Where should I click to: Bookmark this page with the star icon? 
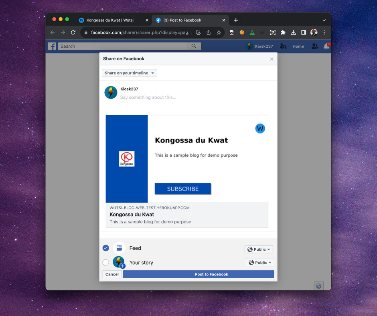[219, 32]
